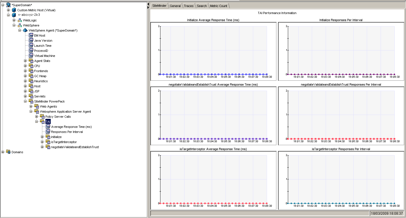Expand the Frontends folder

(x=25, y=71)
